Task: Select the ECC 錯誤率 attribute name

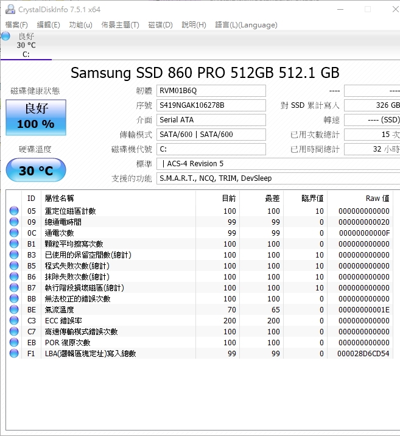Action: point(63,320)
